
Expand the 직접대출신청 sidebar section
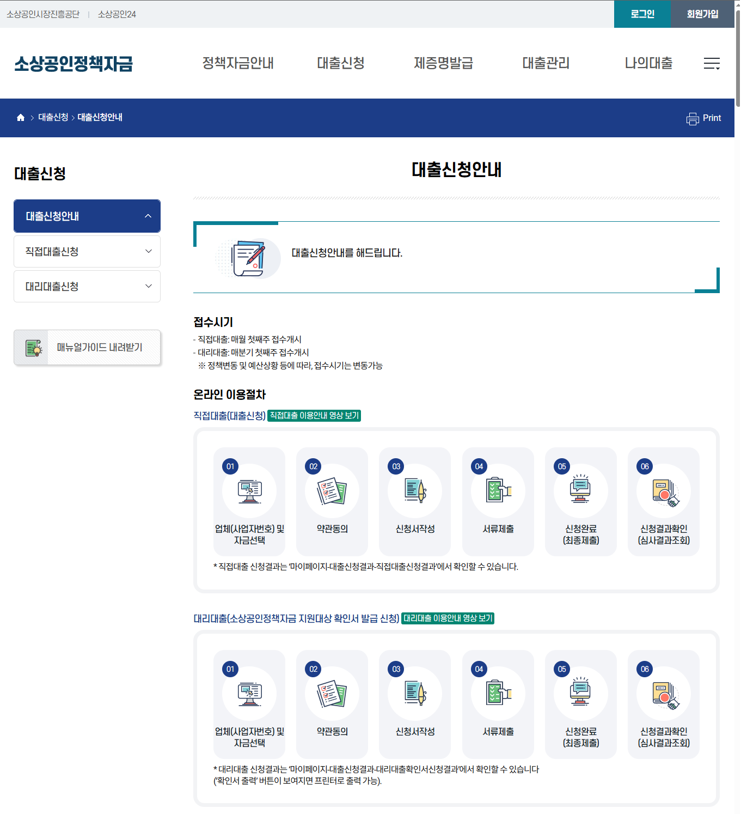click(87, 251)
